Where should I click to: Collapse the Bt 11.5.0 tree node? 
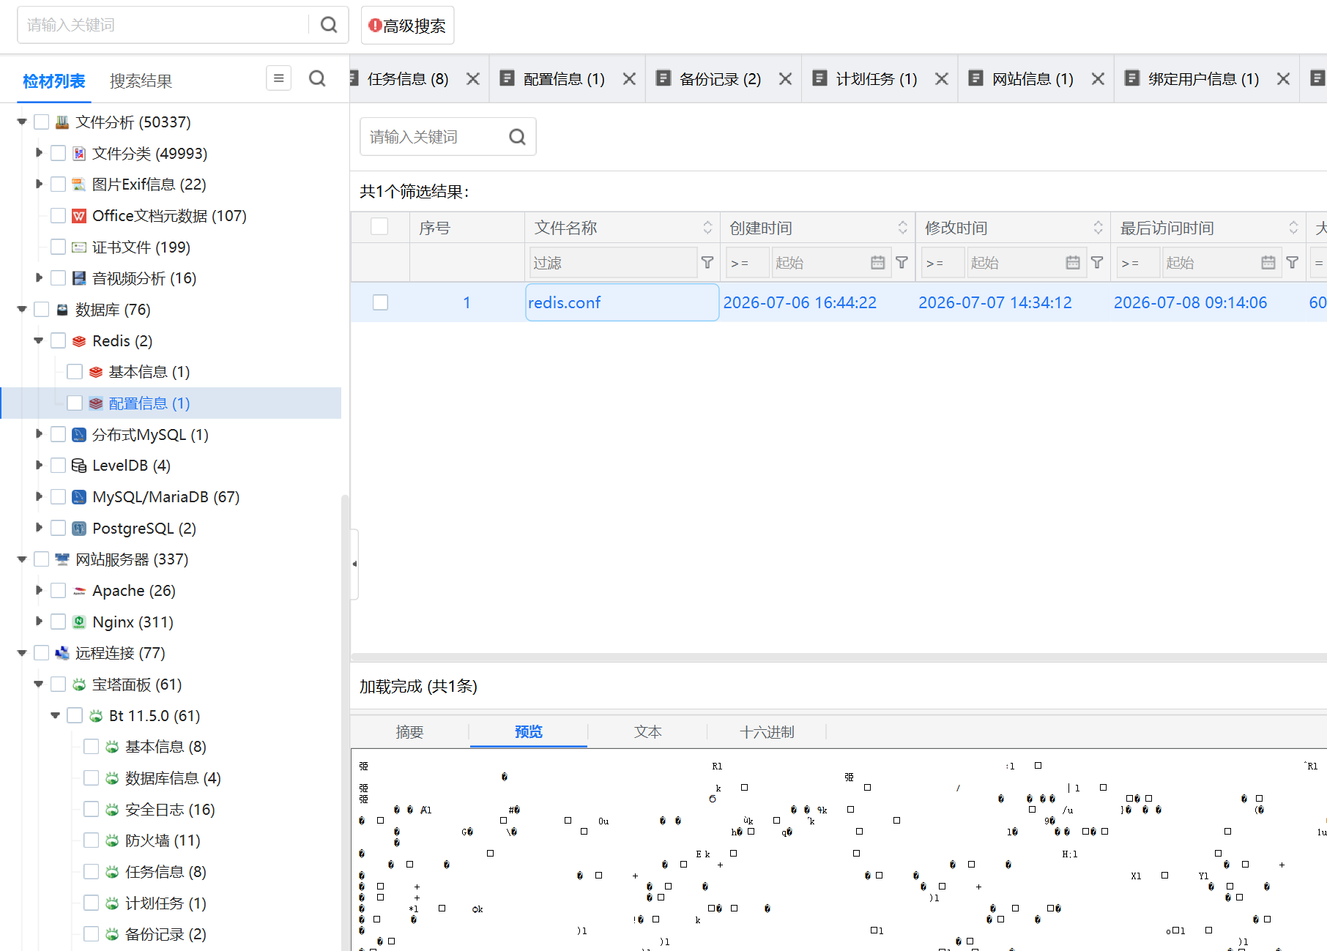[55, 716]
